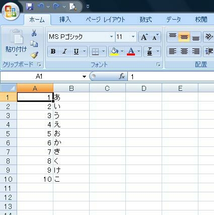Viewport: 214px width, 215px height.
Task: Toggle Top Align
Action: [x=173, y=37]
